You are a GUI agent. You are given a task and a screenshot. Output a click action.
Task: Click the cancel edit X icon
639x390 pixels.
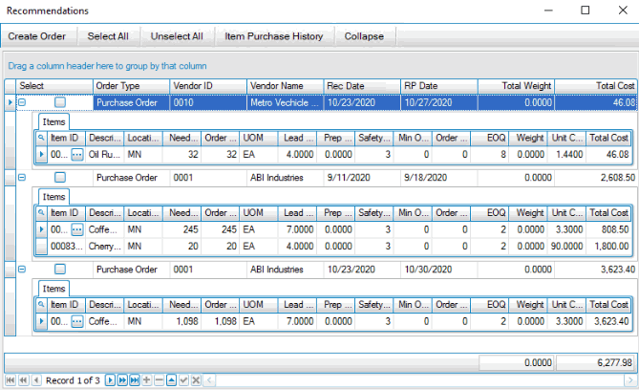[196, 380]
